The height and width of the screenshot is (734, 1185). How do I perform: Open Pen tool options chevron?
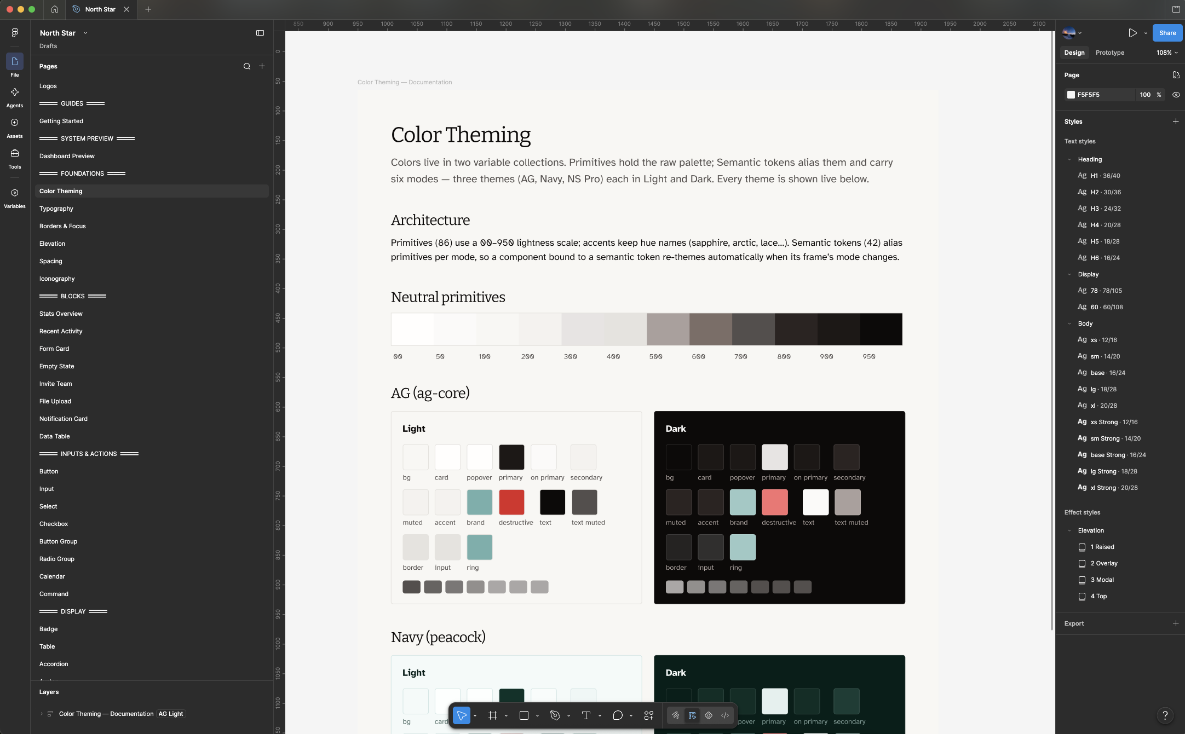pyautogui.click(x=568, y=715)
